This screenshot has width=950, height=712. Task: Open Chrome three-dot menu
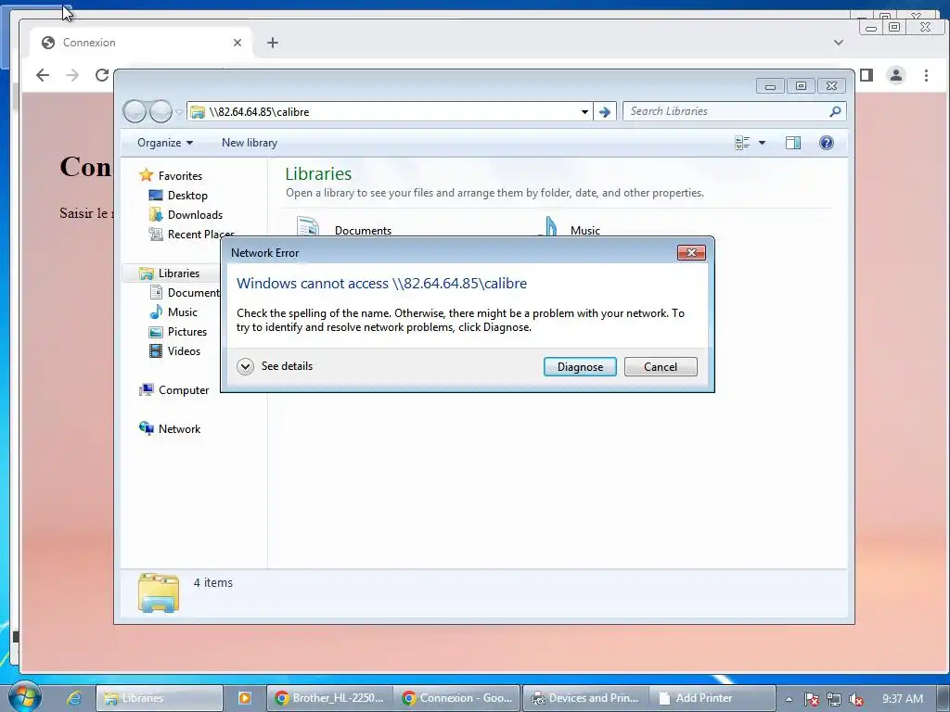click(926, 75)
